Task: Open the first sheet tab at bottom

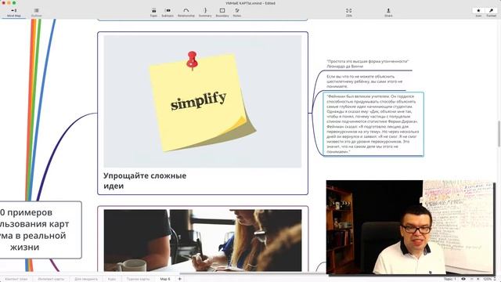Action: click(x=16, y=279)
